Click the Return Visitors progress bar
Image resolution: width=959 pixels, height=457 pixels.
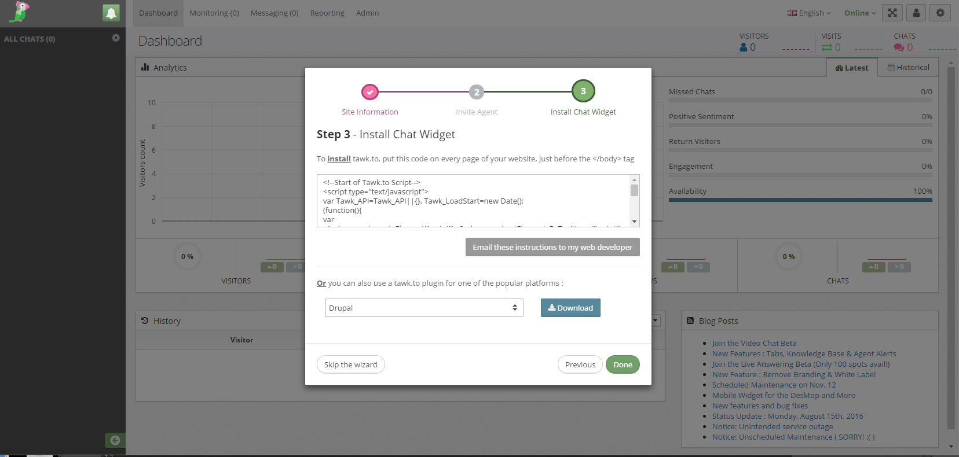(800, 150)
